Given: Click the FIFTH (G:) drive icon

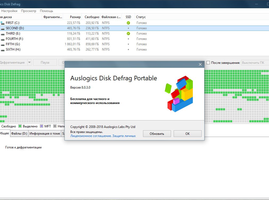Looking at the screenshot, I should coord(3,44).
